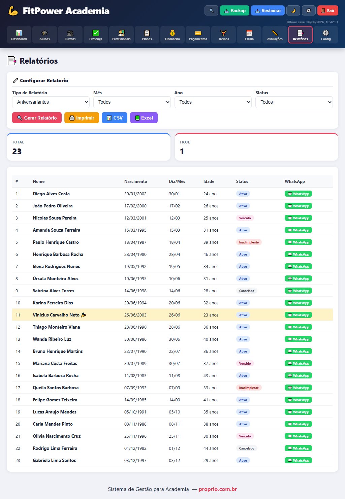Open the Ano dropdown

pos(213,102)
